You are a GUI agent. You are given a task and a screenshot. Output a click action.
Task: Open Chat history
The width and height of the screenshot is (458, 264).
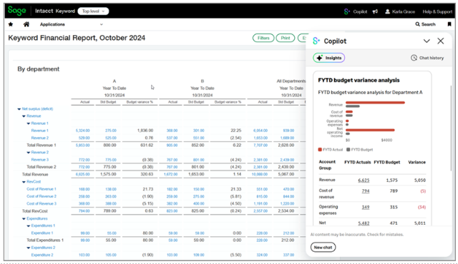point(427,58)
